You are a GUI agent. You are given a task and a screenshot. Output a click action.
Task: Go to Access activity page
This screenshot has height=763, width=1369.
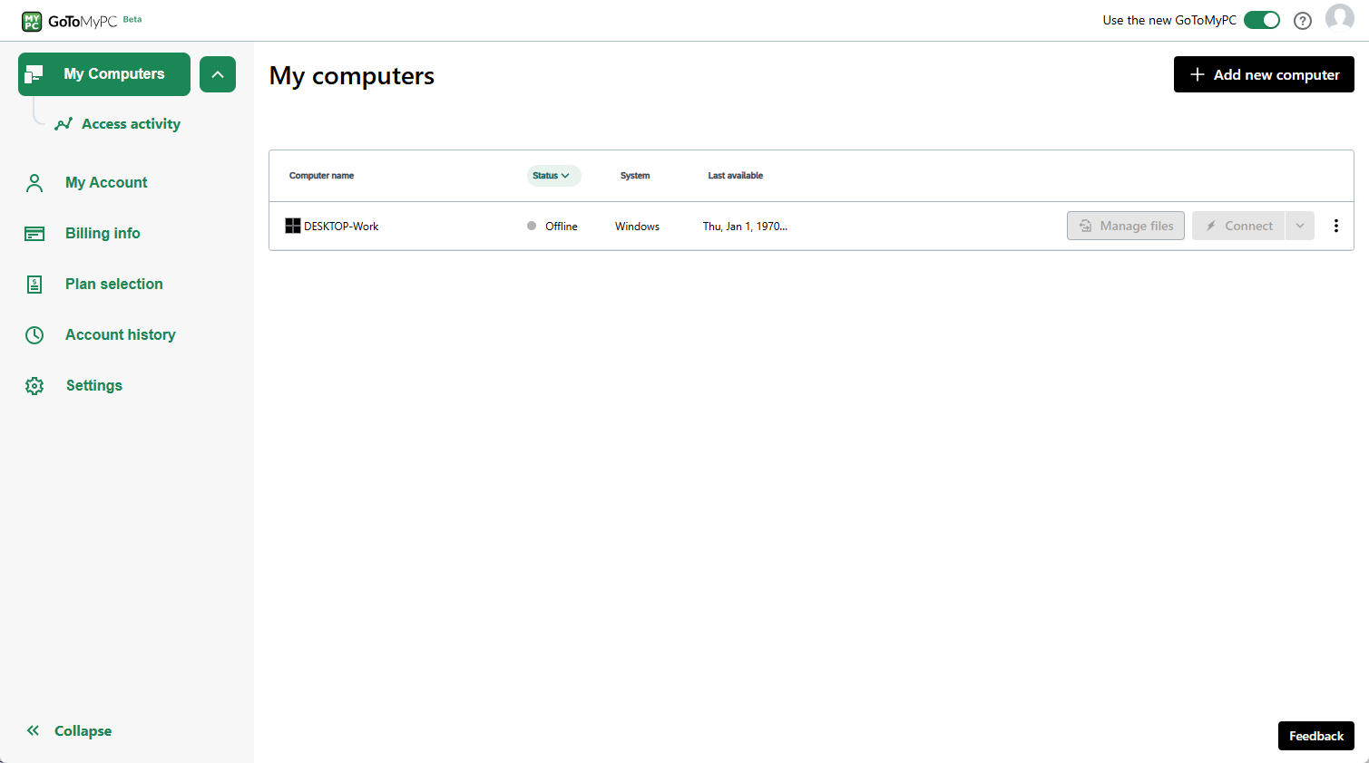(131, 124)
